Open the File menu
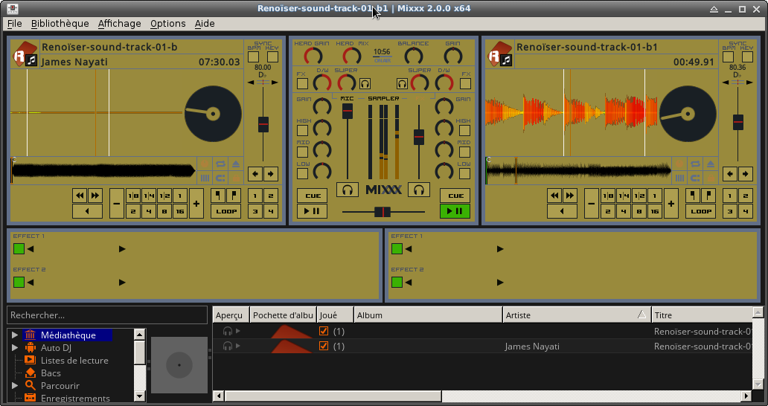The image size is (768, 406). click(x=15, y=24)
